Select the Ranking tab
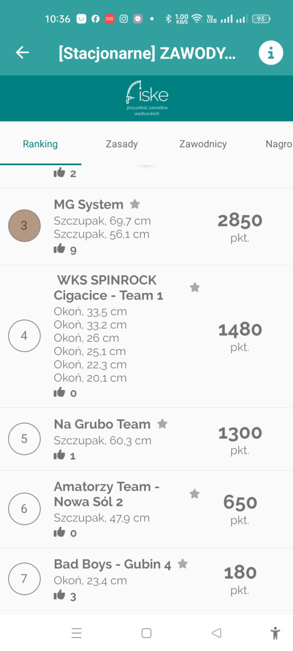 click(x=40, y=144)
